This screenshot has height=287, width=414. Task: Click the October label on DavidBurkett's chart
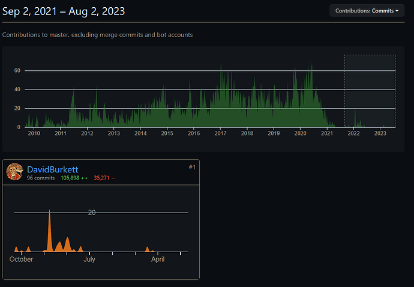[21, 259]
